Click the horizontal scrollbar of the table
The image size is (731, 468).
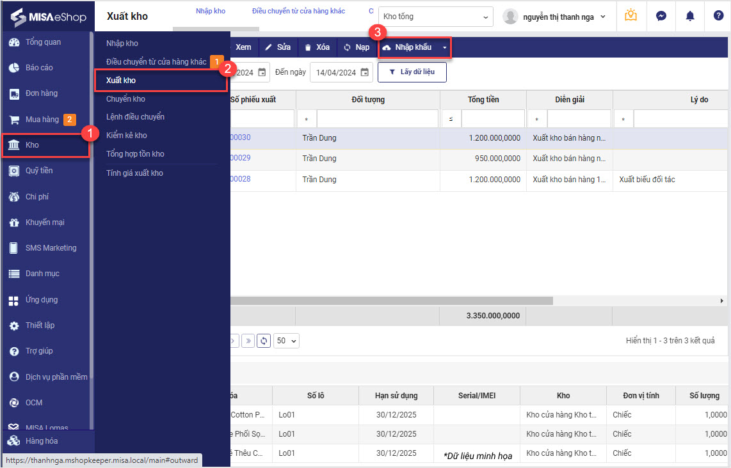point(390,300)
